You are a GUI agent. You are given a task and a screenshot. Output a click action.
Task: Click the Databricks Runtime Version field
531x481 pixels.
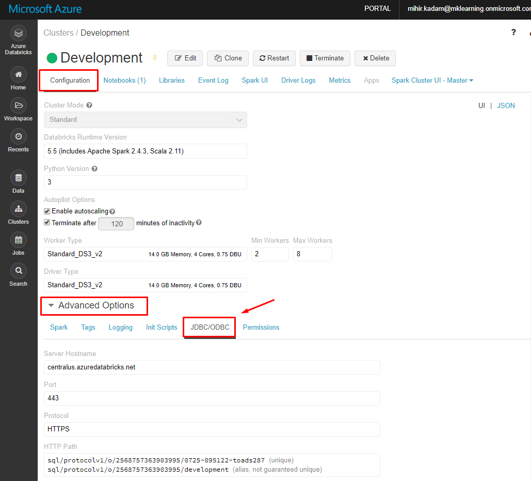tap(146, 151)
